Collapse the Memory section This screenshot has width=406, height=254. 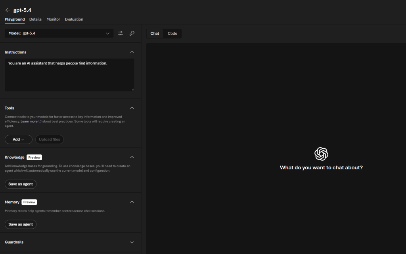[132, 202]
